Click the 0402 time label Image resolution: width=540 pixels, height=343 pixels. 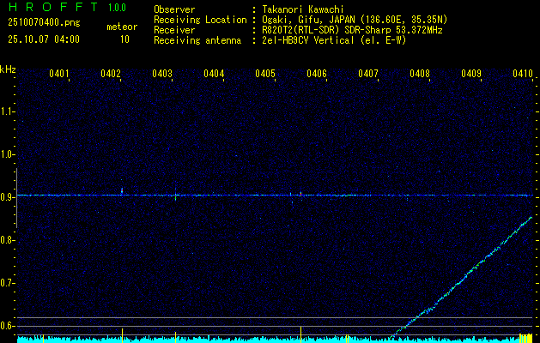(x=111, y=73)
